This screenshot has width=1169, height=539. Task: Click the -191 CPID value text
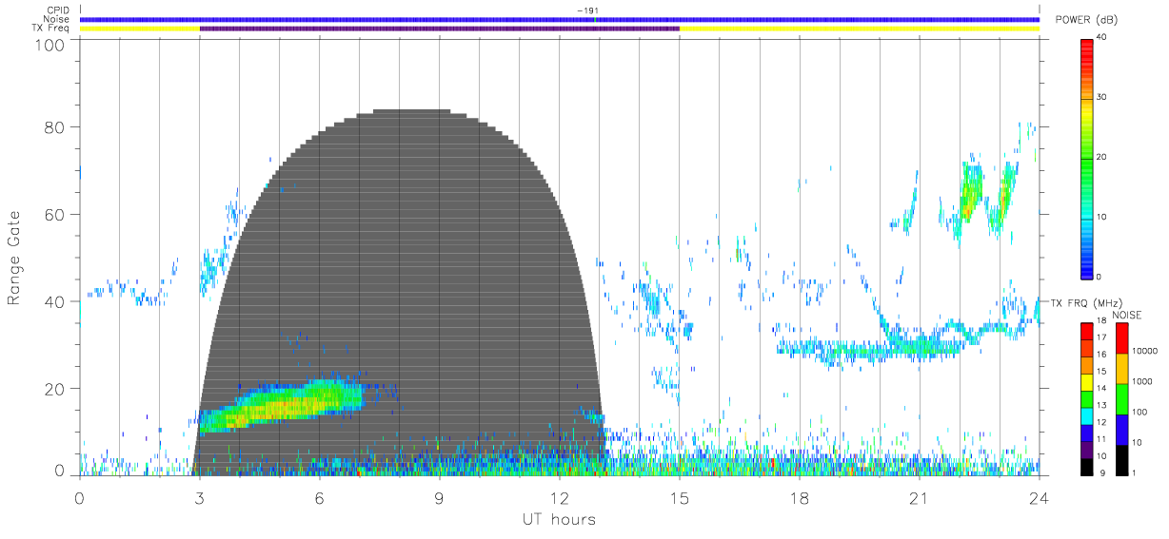[x=587, y=10]
